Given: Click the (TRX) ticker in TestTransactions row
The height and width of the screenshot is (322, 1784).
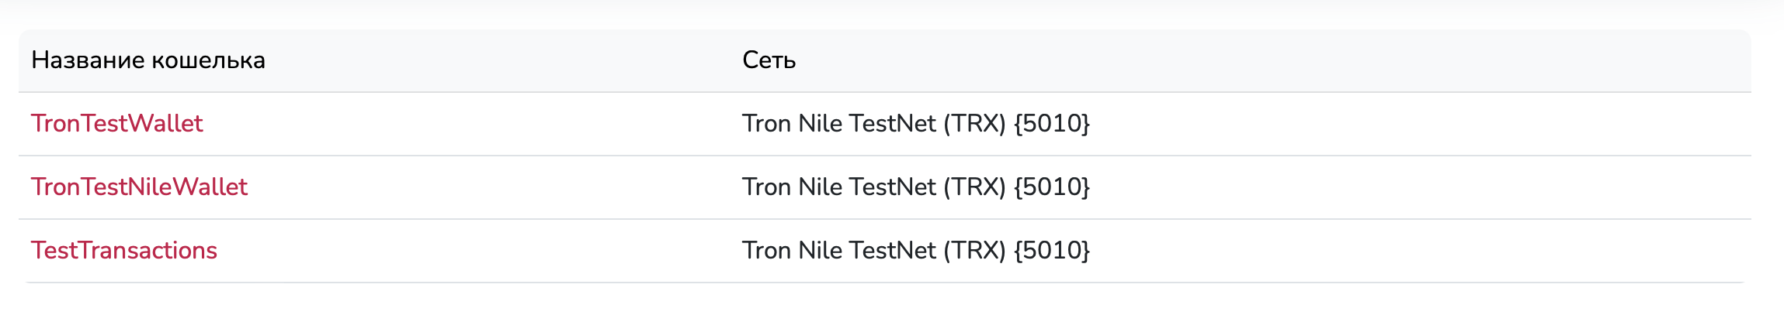Looking at the screenshot, I should pyautogui.click(x=974, y=251).
